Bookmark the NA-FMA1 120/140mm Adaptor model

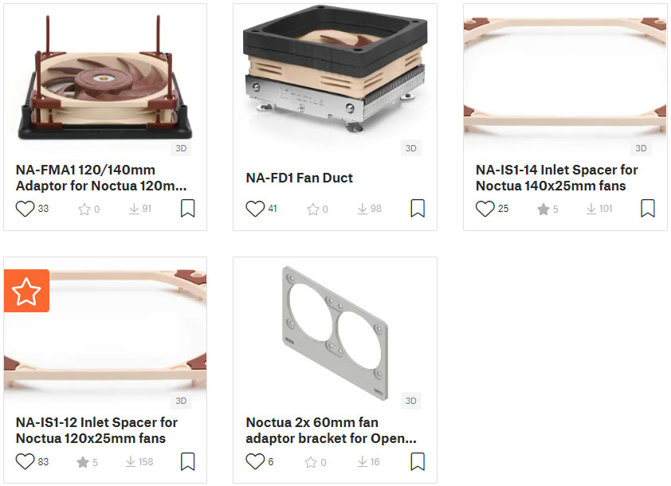pyautogui.click(x=187, y=209)
